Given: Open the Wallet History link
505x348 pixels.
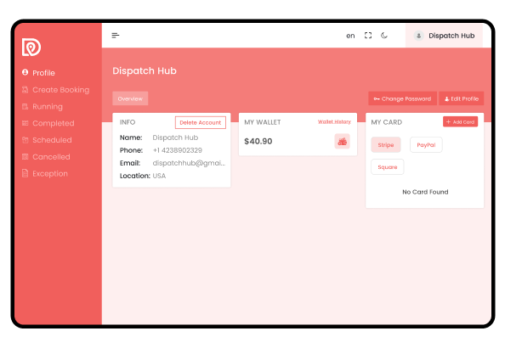Looking at the screenshot, I should (334, 121).
